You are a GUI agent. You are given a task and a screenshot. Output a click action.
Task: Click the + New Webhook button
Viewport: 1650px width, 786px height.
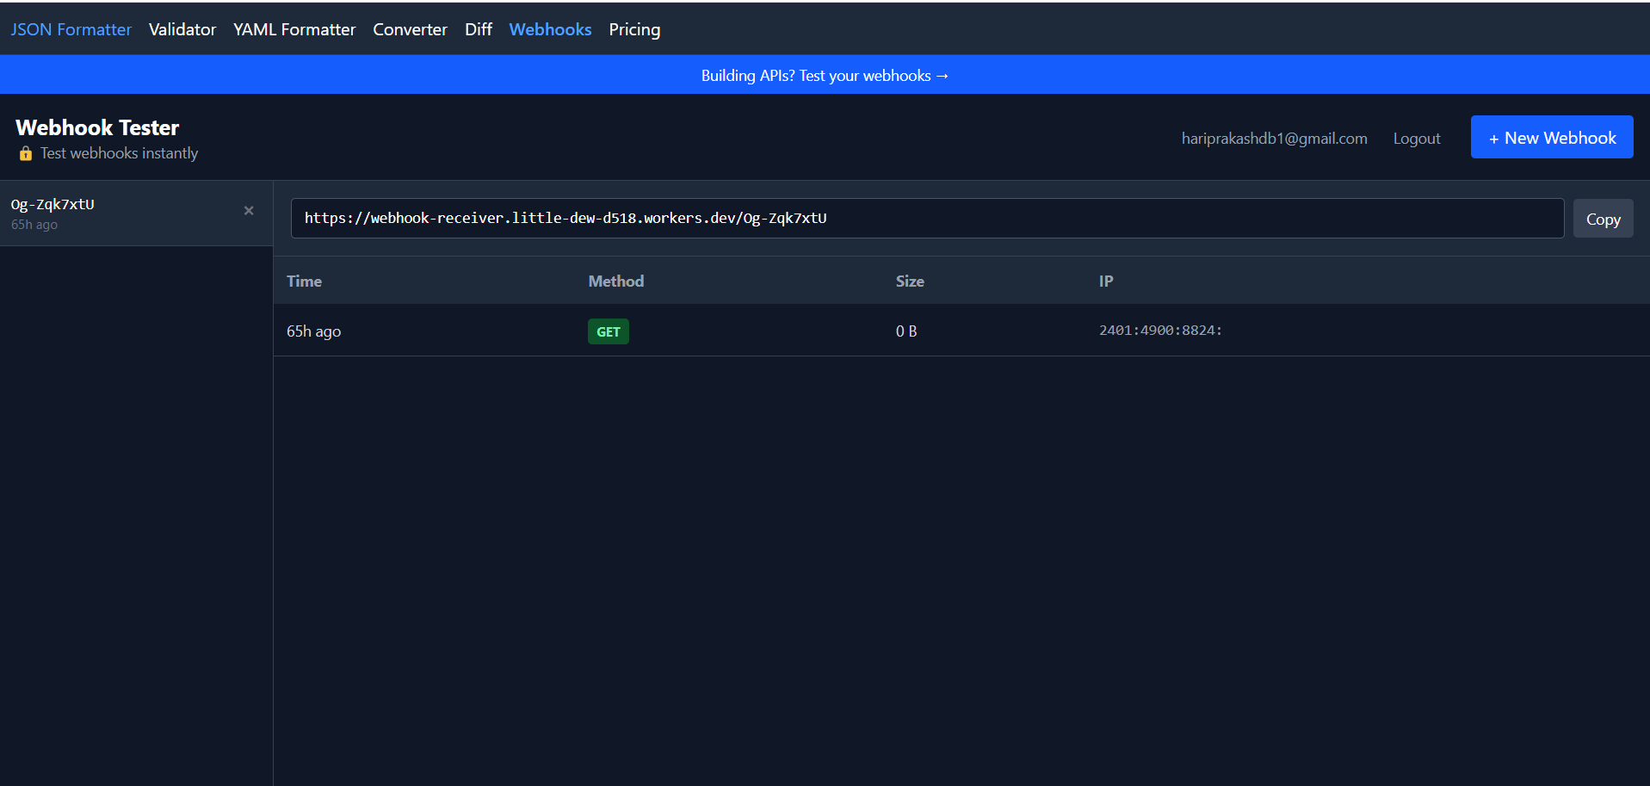tap(1551, 137)
